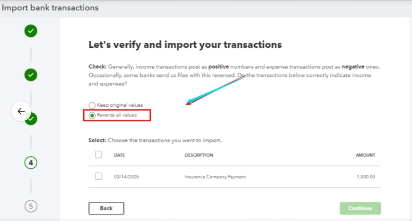
Task: Click the current step 4 indicator
Action: 31,163
